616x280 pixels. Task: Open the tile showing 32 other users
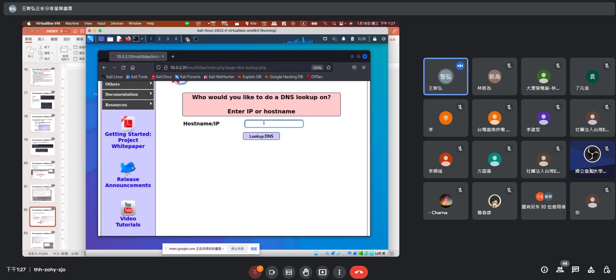tap(543, 201)
